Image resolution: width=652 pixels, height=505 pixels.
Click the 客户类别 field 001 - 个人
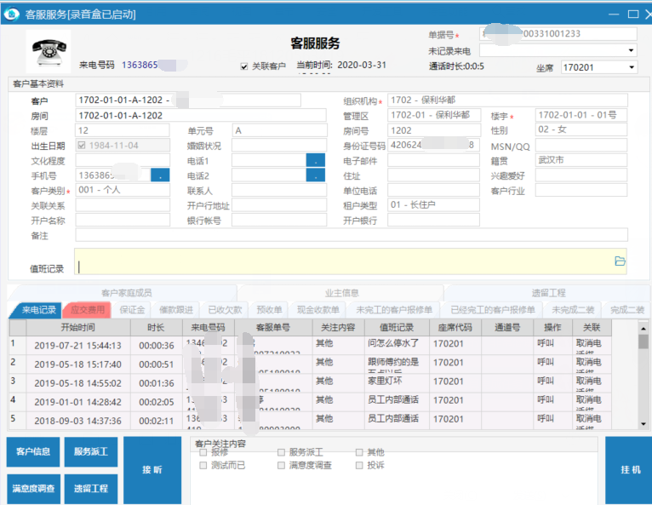click(x=123, y=190)
